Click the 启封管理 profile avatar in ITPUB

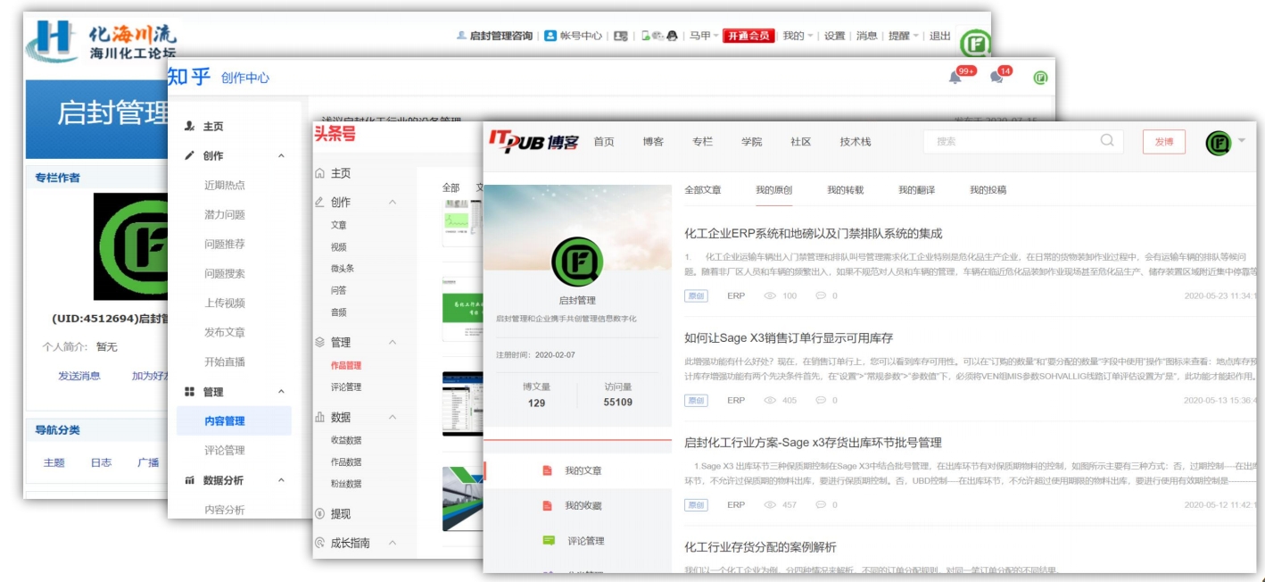577,261
